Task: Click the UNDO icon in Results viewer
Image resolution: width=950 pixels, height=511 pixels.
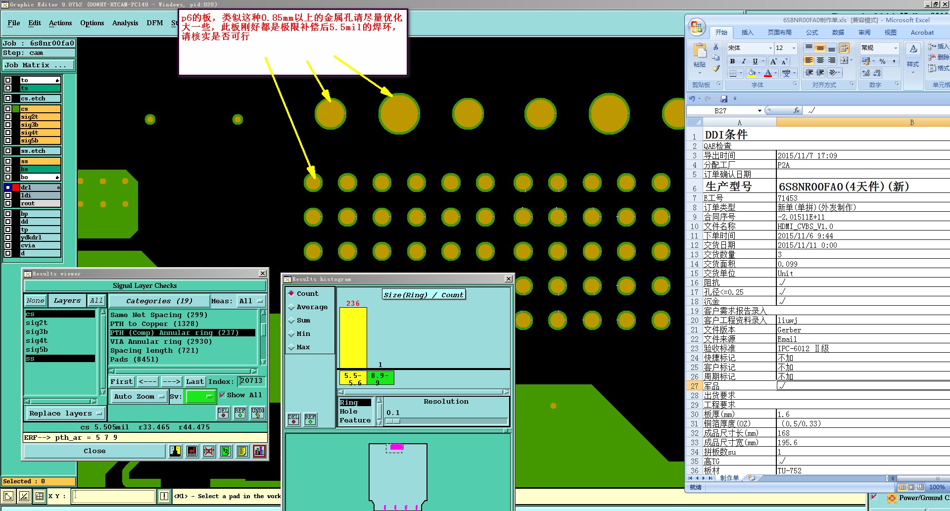Action: pos(258,413)
